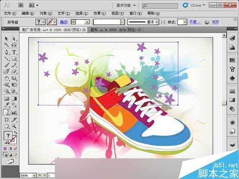The height and width of the screenshot is (179, 239).
Task: Select the Slice tool
Action: (x=14, y=120)
